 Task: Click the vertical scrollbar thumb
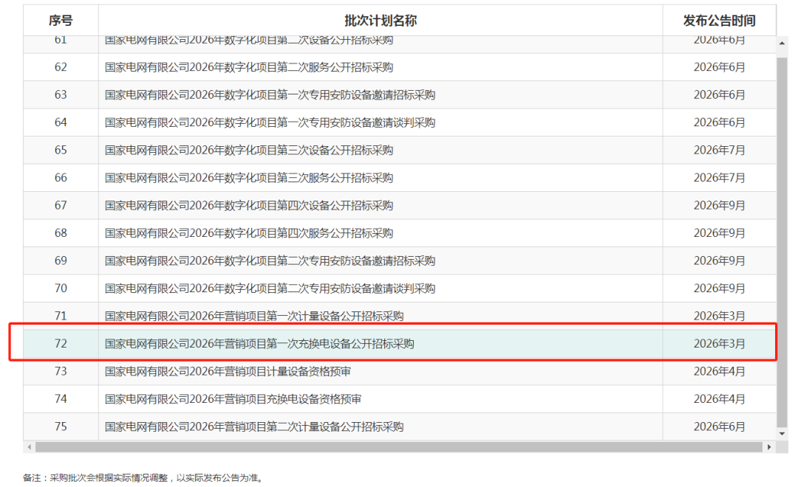coord(783,236)
